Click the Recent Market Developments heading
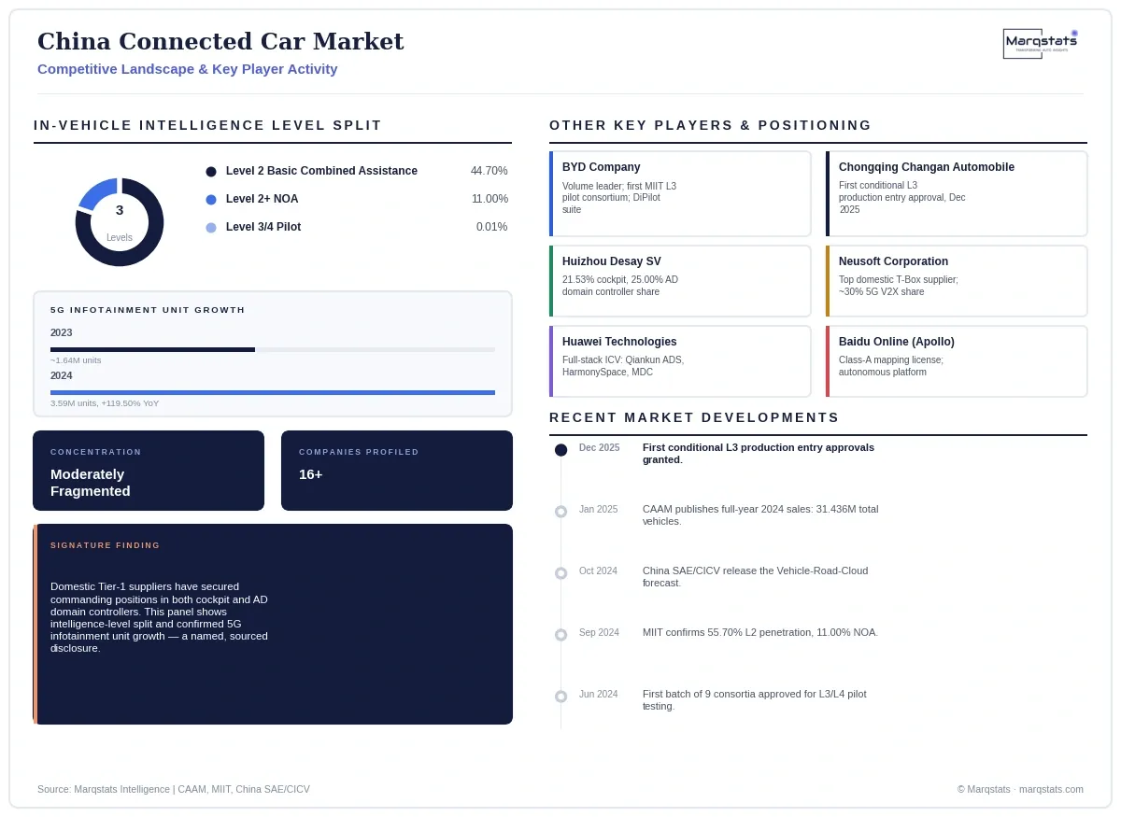 pos(695,417)
